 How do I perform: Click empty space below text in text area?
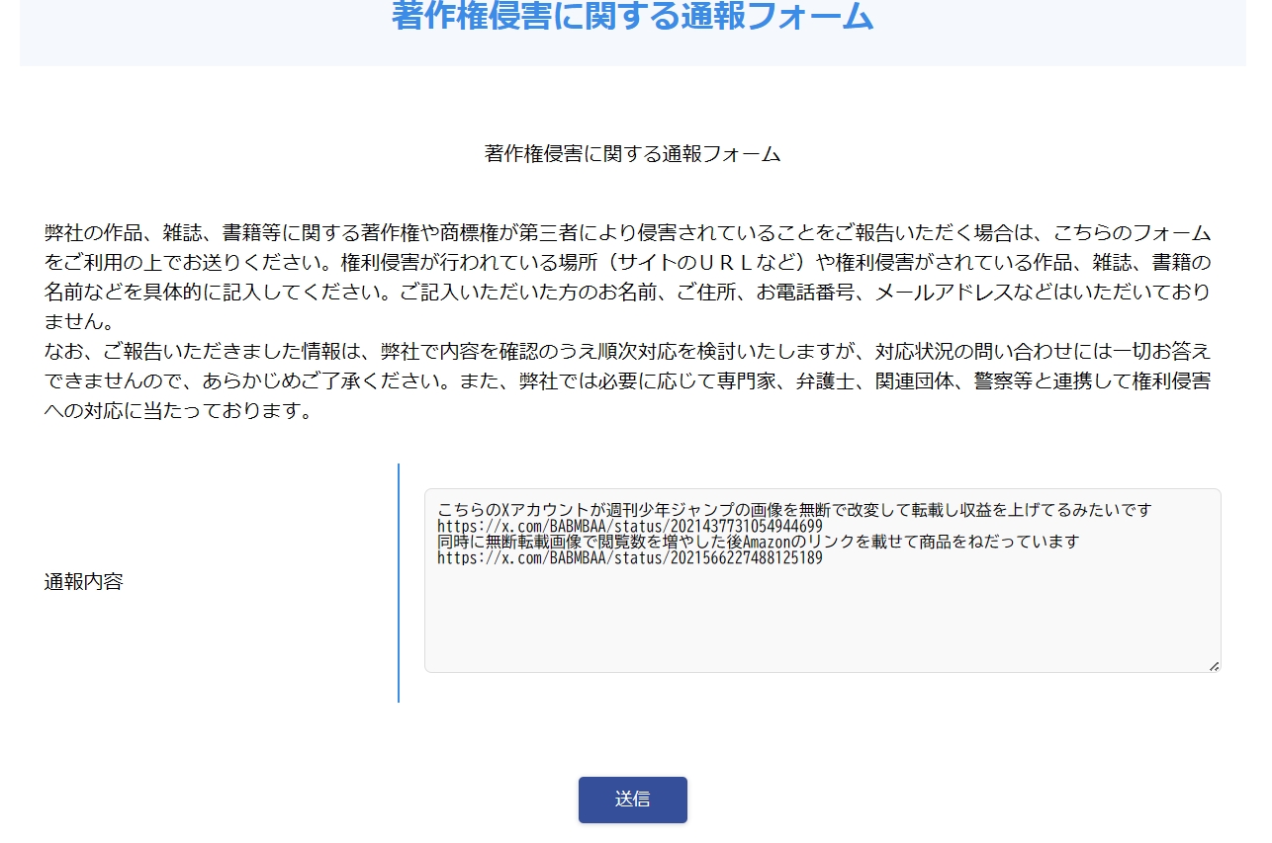(822, 623)
